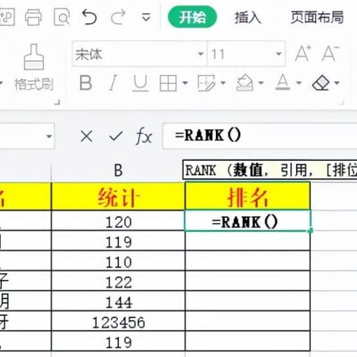This screenshot has height=357, width=357.
Task: Toggle bold formatting
Action: tap(86, 83)
